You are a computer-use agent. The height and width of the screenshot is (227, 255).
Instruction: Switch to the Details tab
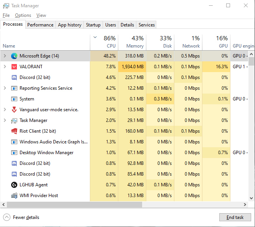pyautogui.click(x=127, y=25)
